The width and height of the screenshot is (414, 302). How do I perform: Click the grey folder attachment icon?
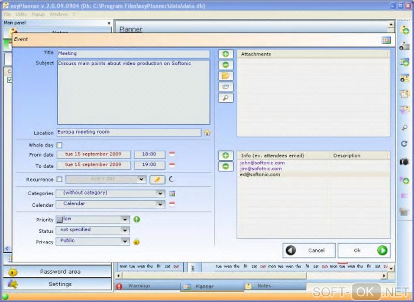click(226, 87)
